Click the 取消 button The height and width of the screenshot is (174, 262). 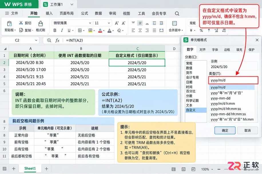tap(247, 130)
